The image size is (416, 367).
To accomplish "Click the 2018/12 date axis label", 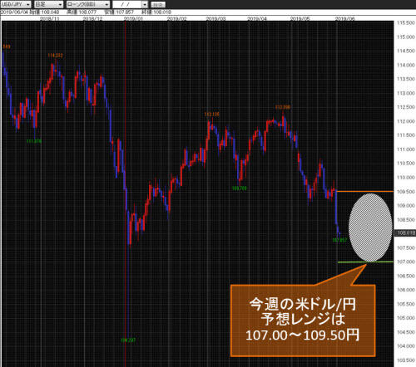I will (x=92, y=19).
